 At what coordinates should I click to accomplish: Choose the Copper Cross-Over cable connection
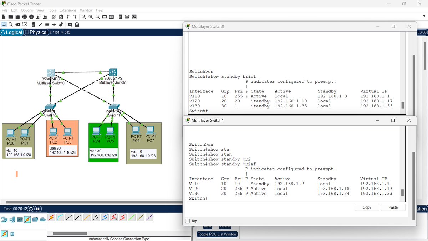[x=78, y=217]
